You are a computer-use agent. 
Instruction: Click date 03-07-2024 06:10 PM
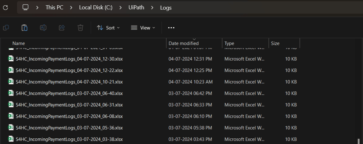190,116
